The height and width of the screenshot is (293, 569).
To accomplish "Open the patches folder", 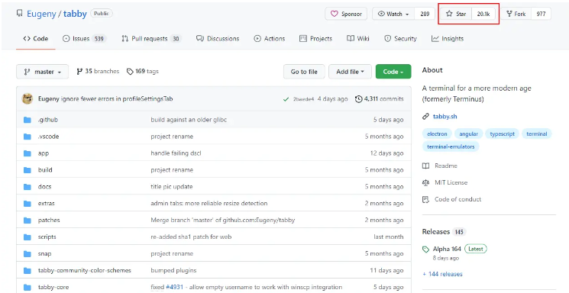I will [x=49, y=220].
